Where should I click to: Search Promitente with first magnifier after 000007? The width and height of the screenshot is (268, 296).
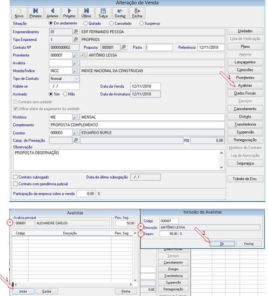tap(76, 55)
